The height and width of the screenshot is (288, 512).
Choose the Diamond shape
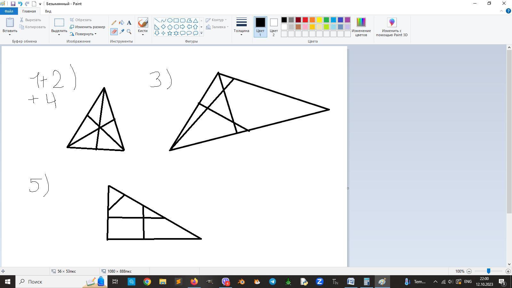pos(164,27)
